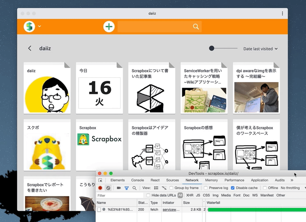Enable the Offline checkbox
Viewport: 306px width, 222px height.
264,188
